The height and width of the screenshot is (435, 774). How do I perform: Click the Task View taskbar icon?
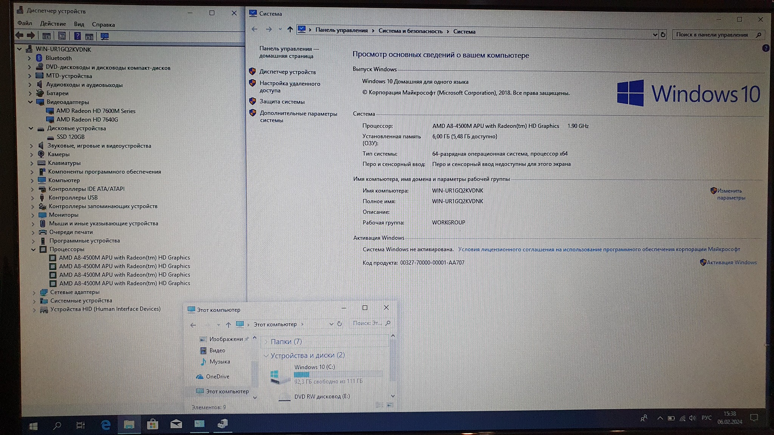pyautogui.click(x=80, y=426)
